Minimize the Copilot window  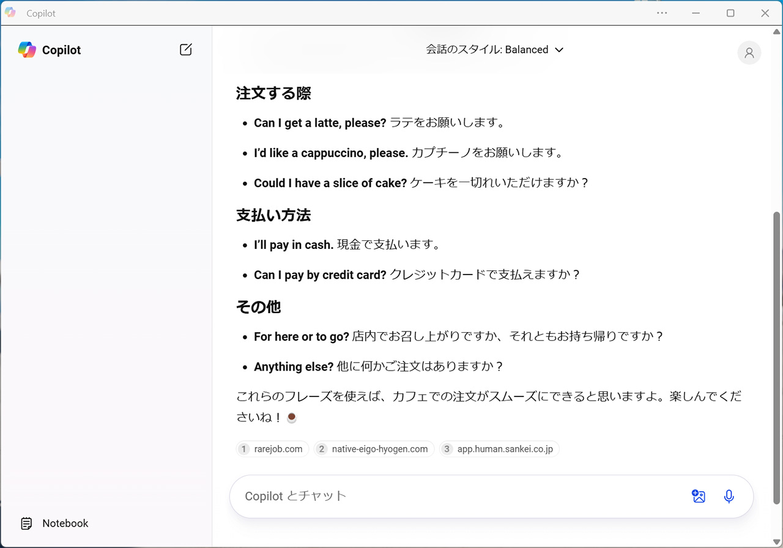click(696, 13)
